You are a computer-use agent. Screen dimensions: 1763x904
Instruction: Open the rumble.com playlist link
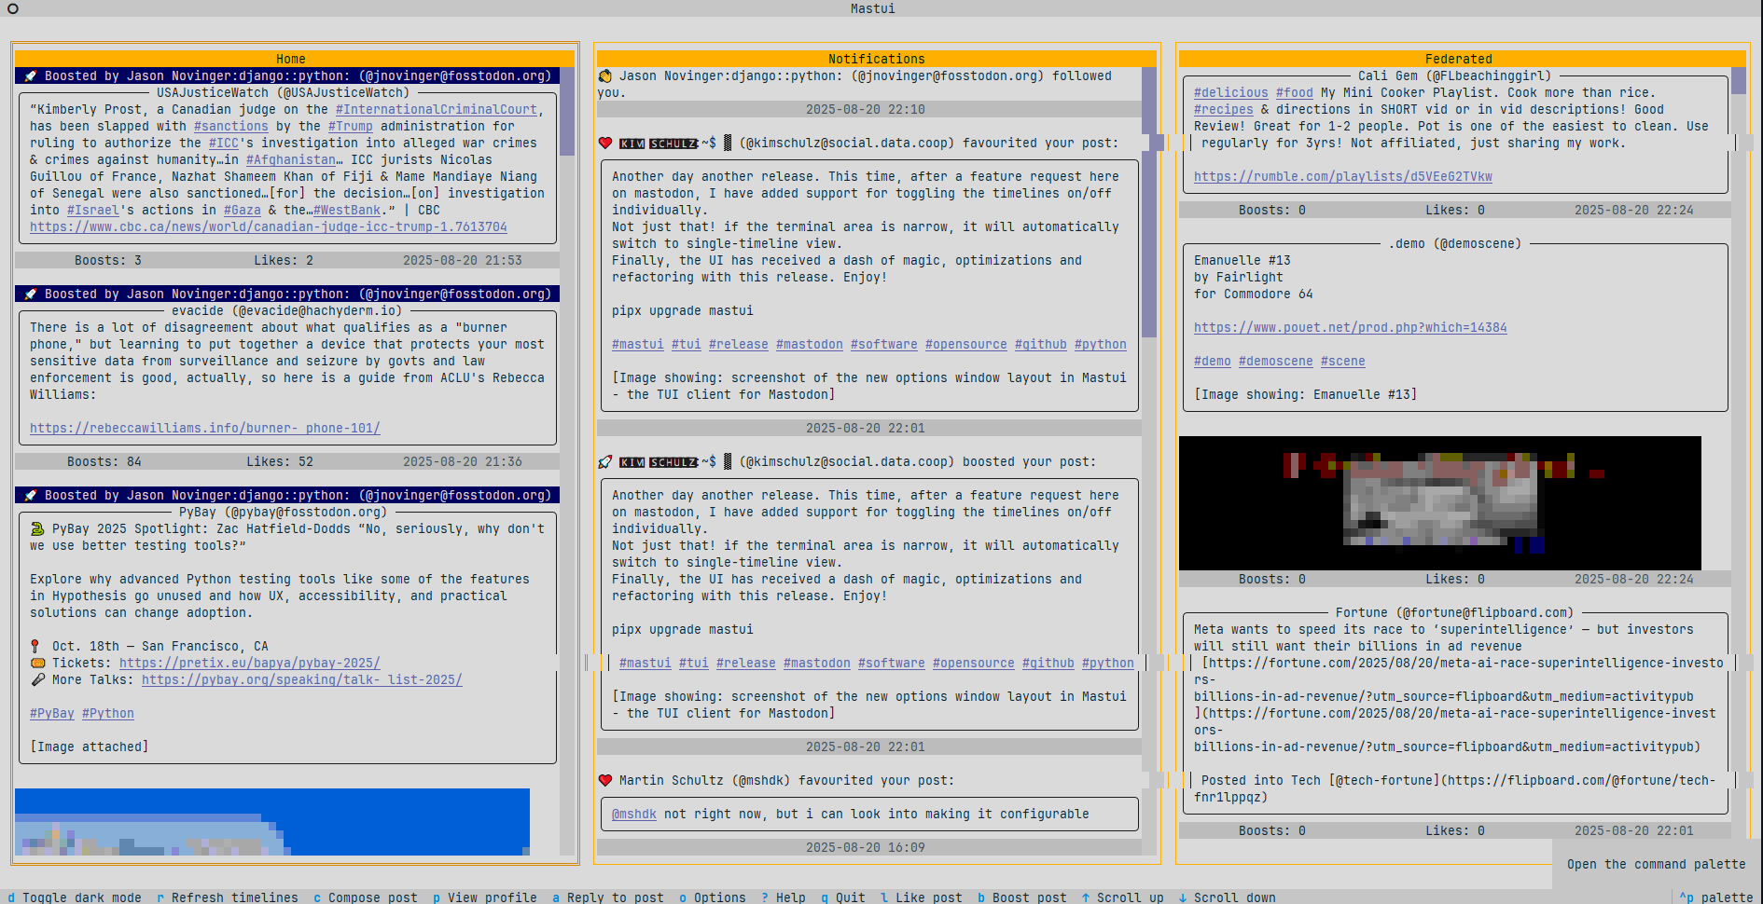(x=1342, y=176)
